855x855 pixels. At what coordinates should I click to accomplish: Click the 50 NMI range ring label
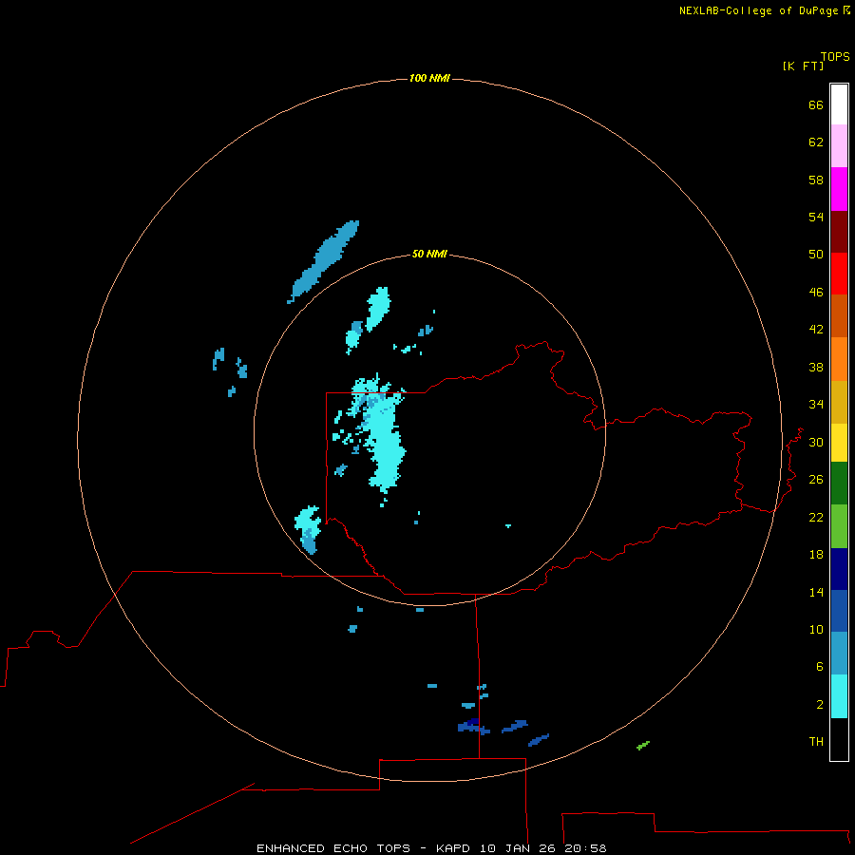pos(429,254)
